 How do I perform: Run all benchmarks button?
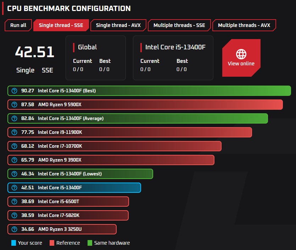[x=18, y=25]
